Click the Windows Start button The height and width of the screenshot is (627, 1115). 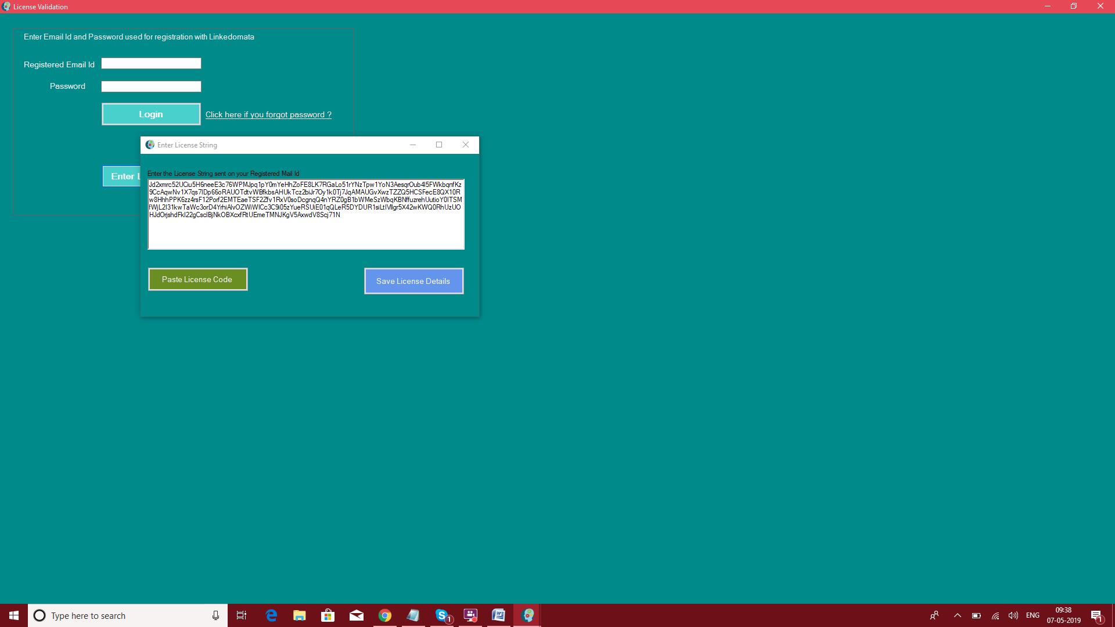click(x=13, y=615)
